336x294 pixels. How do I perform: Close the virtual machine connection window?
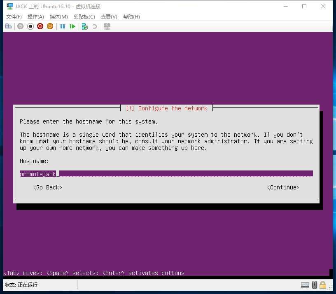pyautogui.click(x=323, y=6)
